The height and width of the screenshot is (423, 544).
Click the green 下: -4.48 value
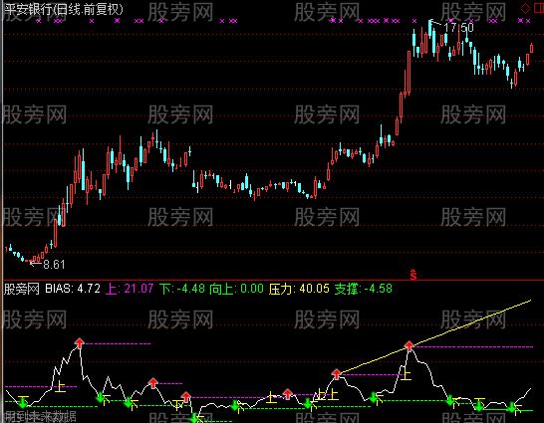182,289
